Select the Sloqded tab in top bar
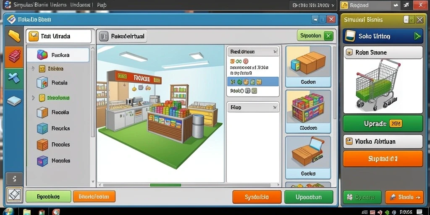This screenshot has width=430, height=215. (x=365, y=5)
